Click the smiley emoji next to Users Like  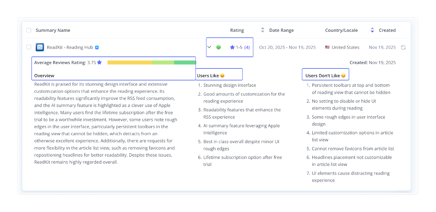[x=222, y=76]
